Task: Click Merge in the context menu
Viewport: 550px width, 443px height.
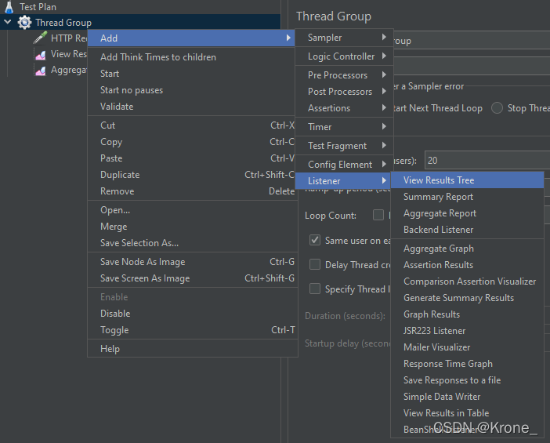Action: pos(191,227)
